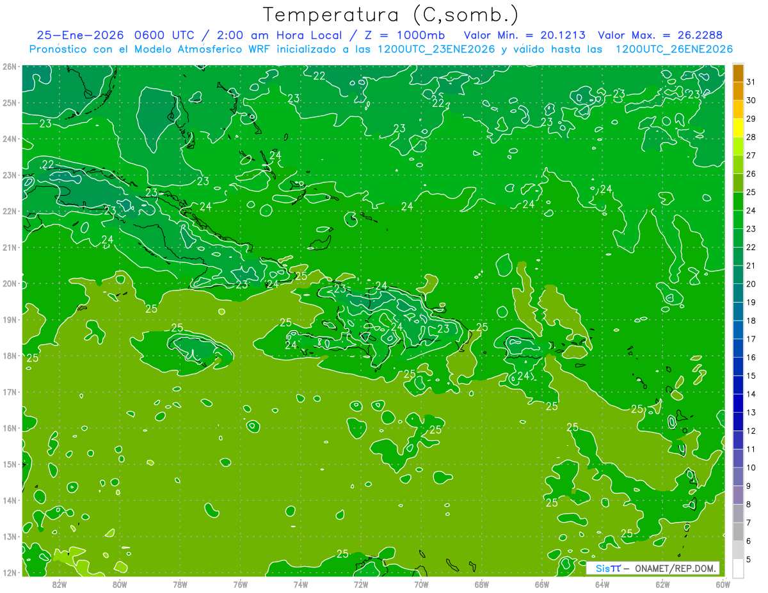Click the '72W' longitude axis label
768x593 pixels.
click(361, 584)
